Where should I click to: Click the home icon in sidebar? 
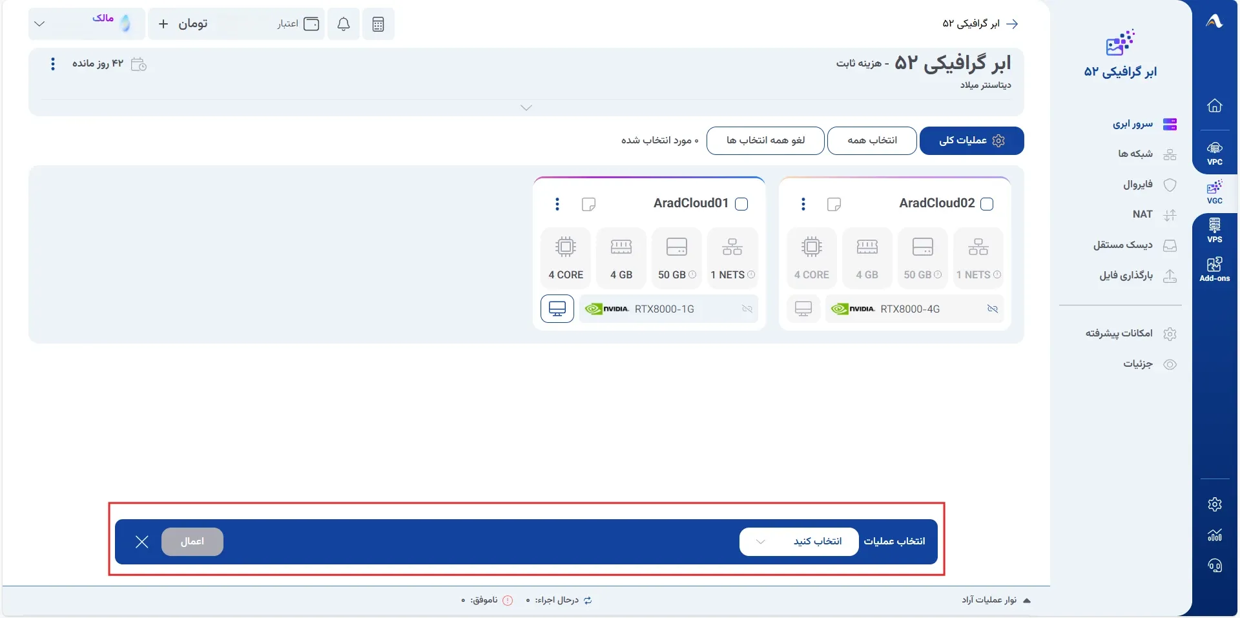[x=1215, y=105]
